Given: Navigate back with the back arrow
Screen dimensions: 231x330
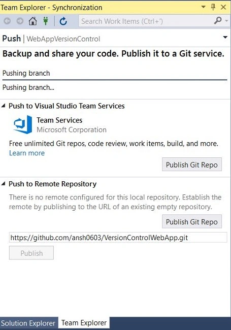Looking at the screenshot, I should click(x=8, y=21).
